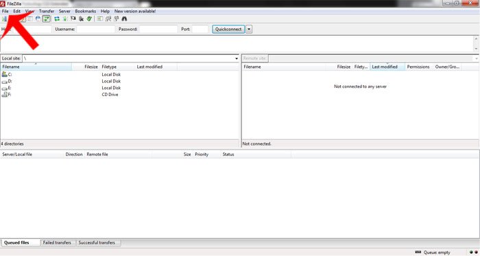
Task: Toggle synchronized browsing toolbar icon
Action: pos(117,19)
